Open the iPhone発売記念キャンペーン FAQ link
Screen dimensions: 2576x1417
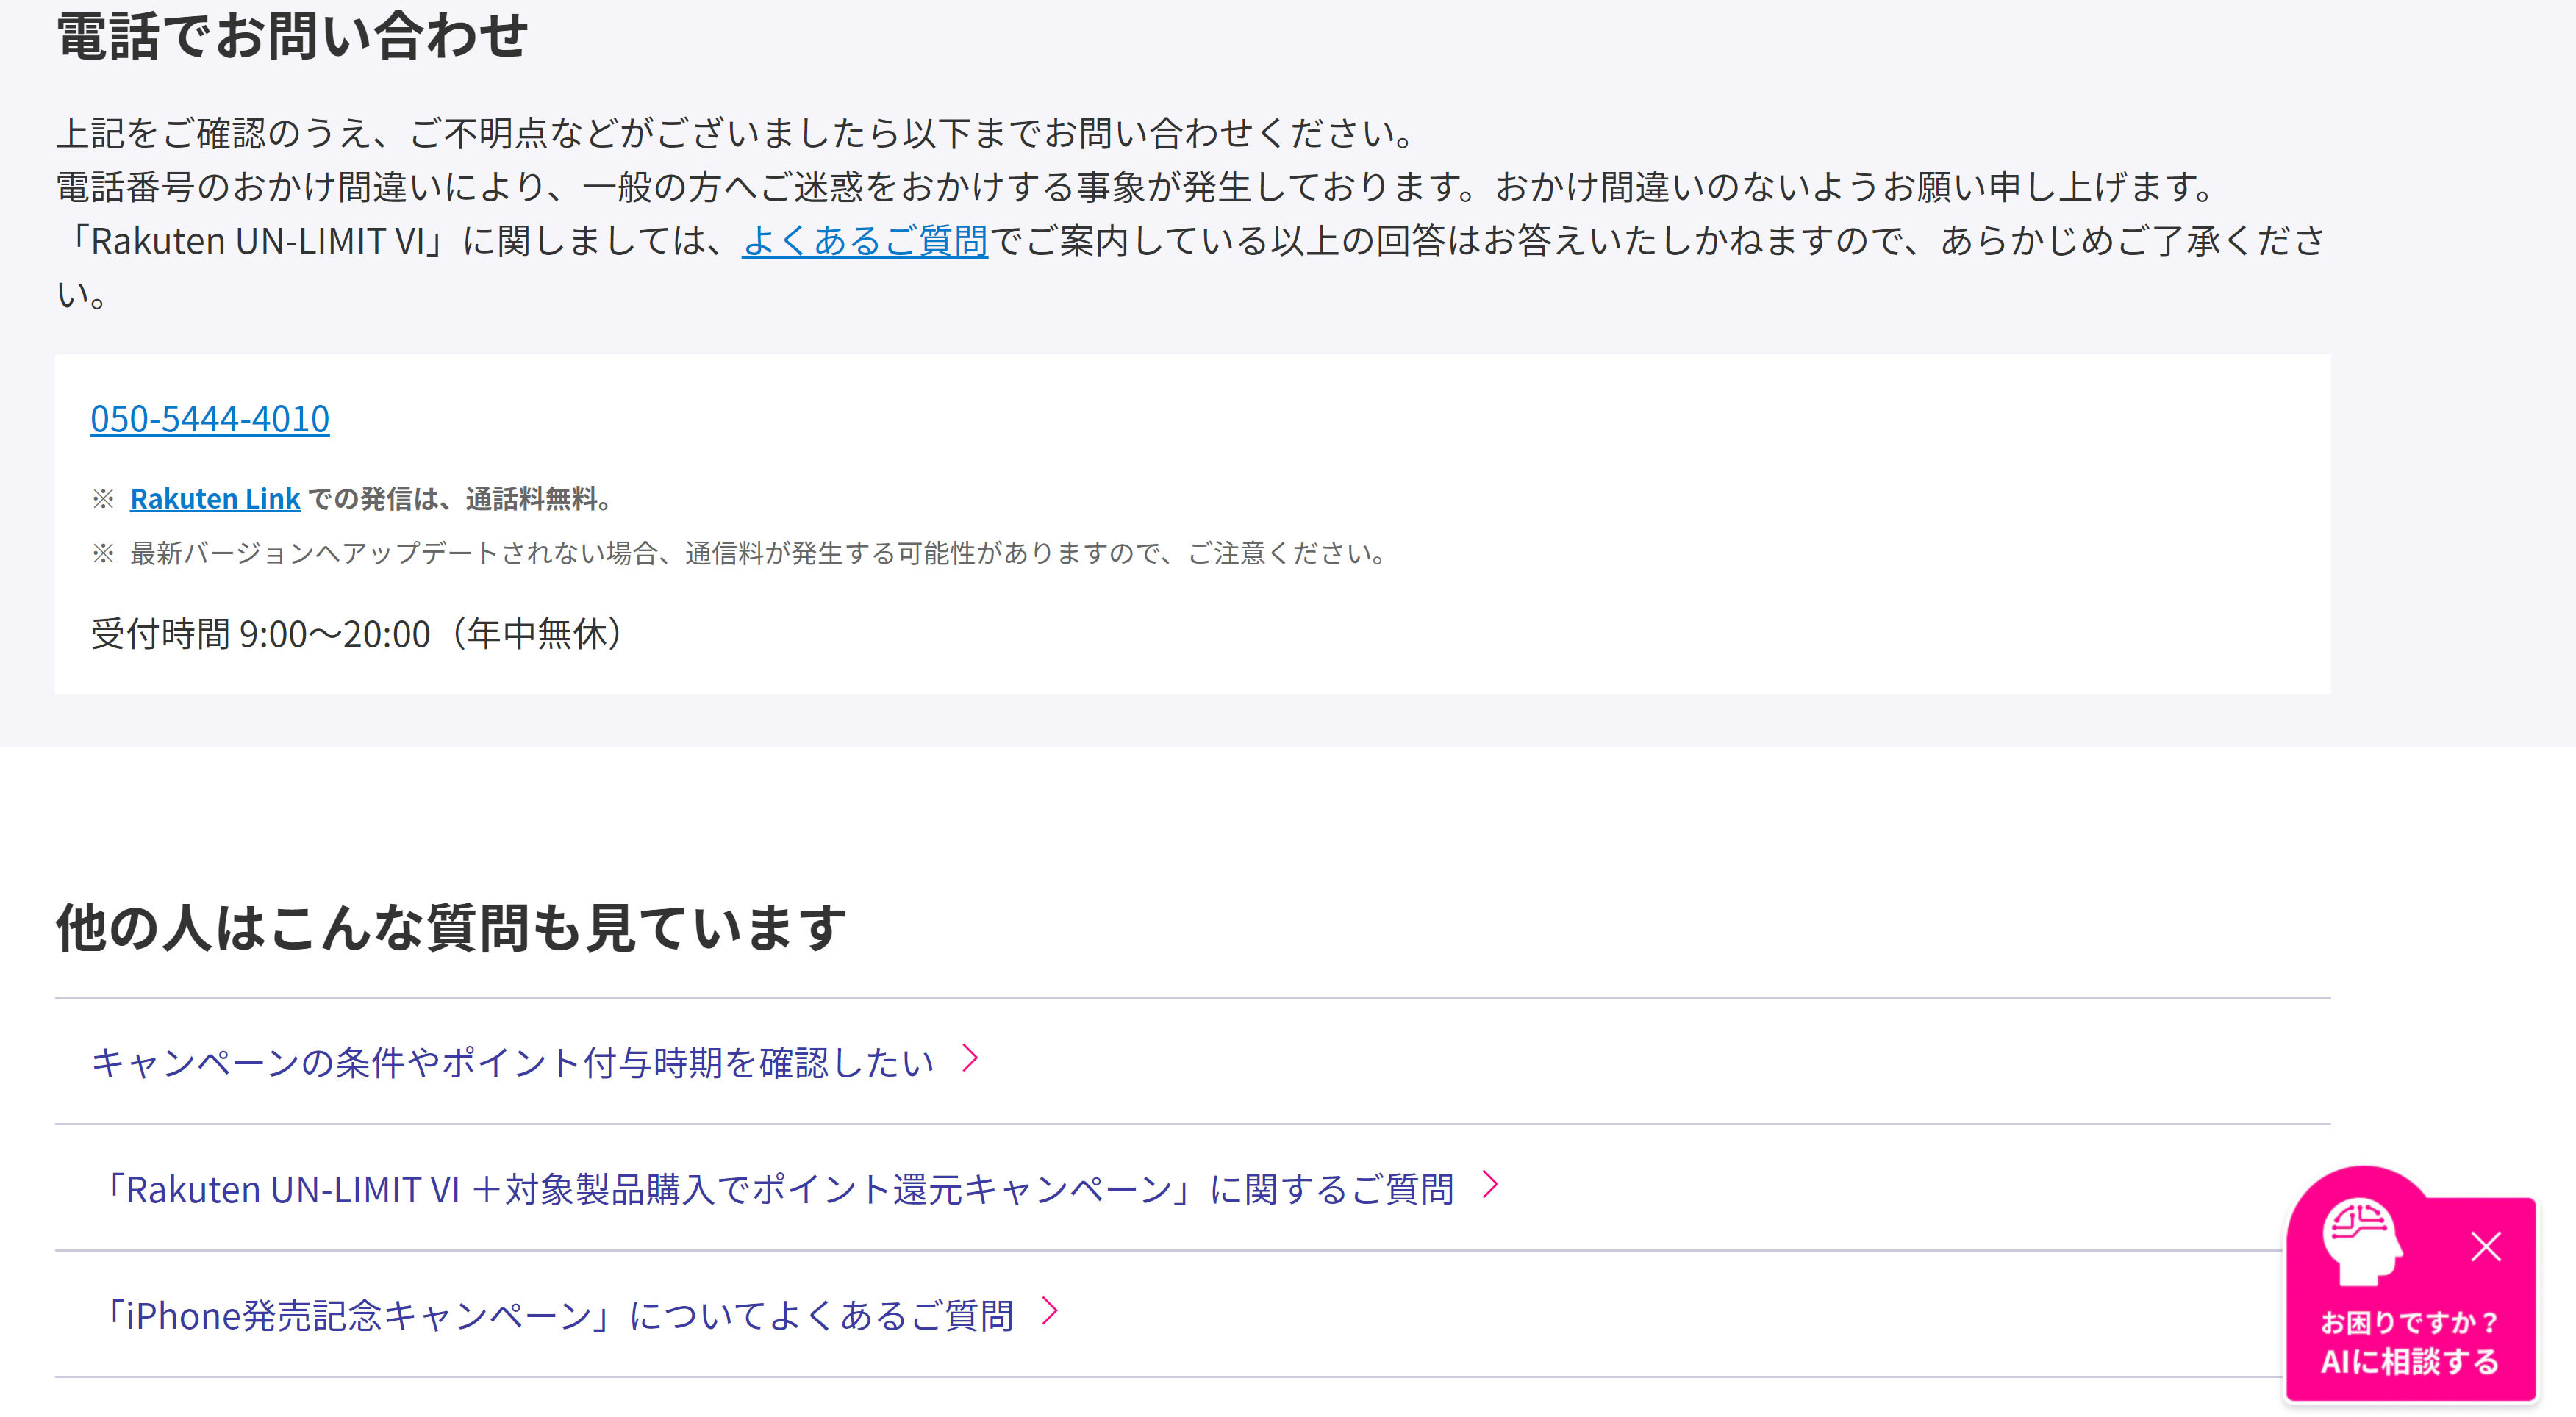coord(560,1315)
